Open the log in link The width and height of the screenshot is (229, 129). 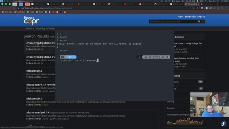tap(180, 16)
